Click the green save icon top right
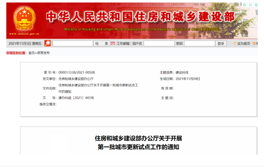 (x=256, y=5)
